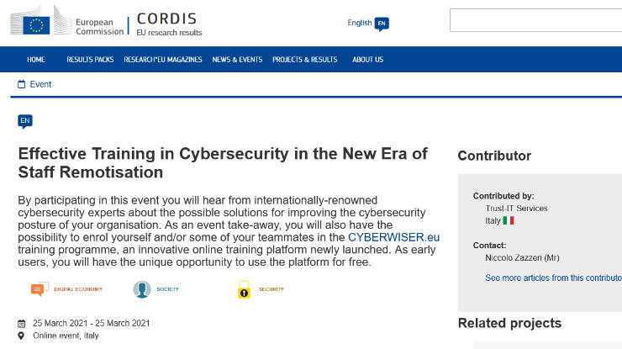Viewport: 622px width, 349px height.
Task: Click the location pin icon
Action: pos(21,336)
